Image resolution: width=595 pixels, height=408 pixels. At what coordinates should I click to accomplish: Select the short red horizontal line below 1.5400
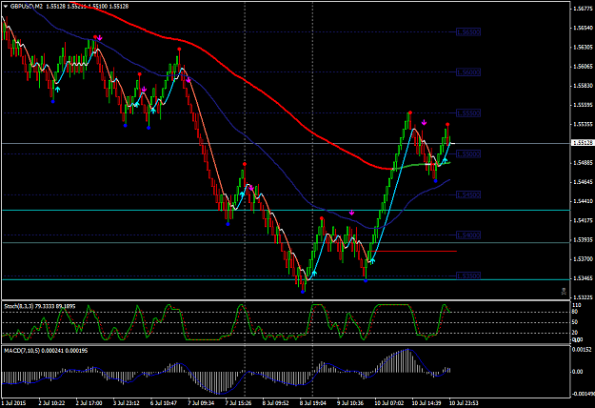[x=413, y=251]
